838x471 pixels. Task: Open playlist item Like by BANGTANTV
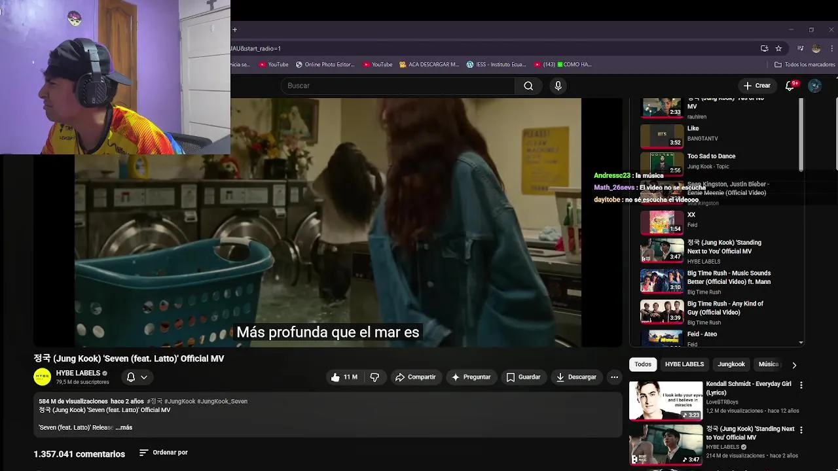[x=716, y=133]
